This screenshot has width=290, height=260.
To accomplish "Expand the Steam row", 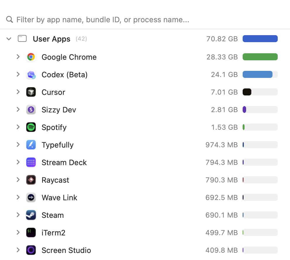I will (18, 215).
